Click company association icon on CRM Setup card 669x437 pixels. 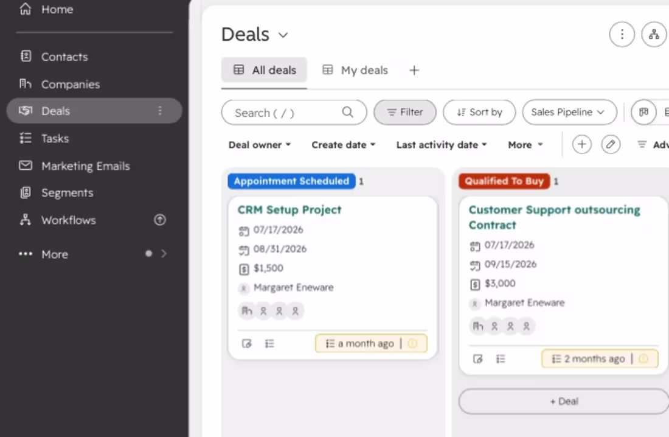[x=246, y=311]
